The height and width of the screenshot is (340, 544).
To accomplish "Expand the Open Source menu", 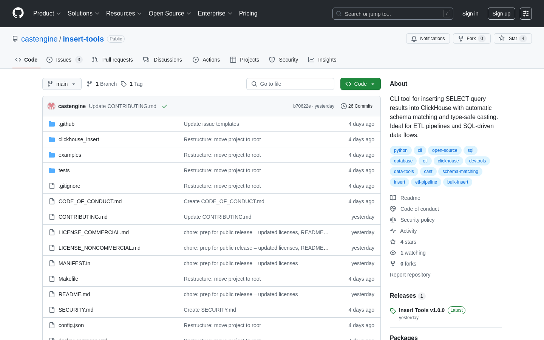I will pyautogui.click(x=170, y=14).
